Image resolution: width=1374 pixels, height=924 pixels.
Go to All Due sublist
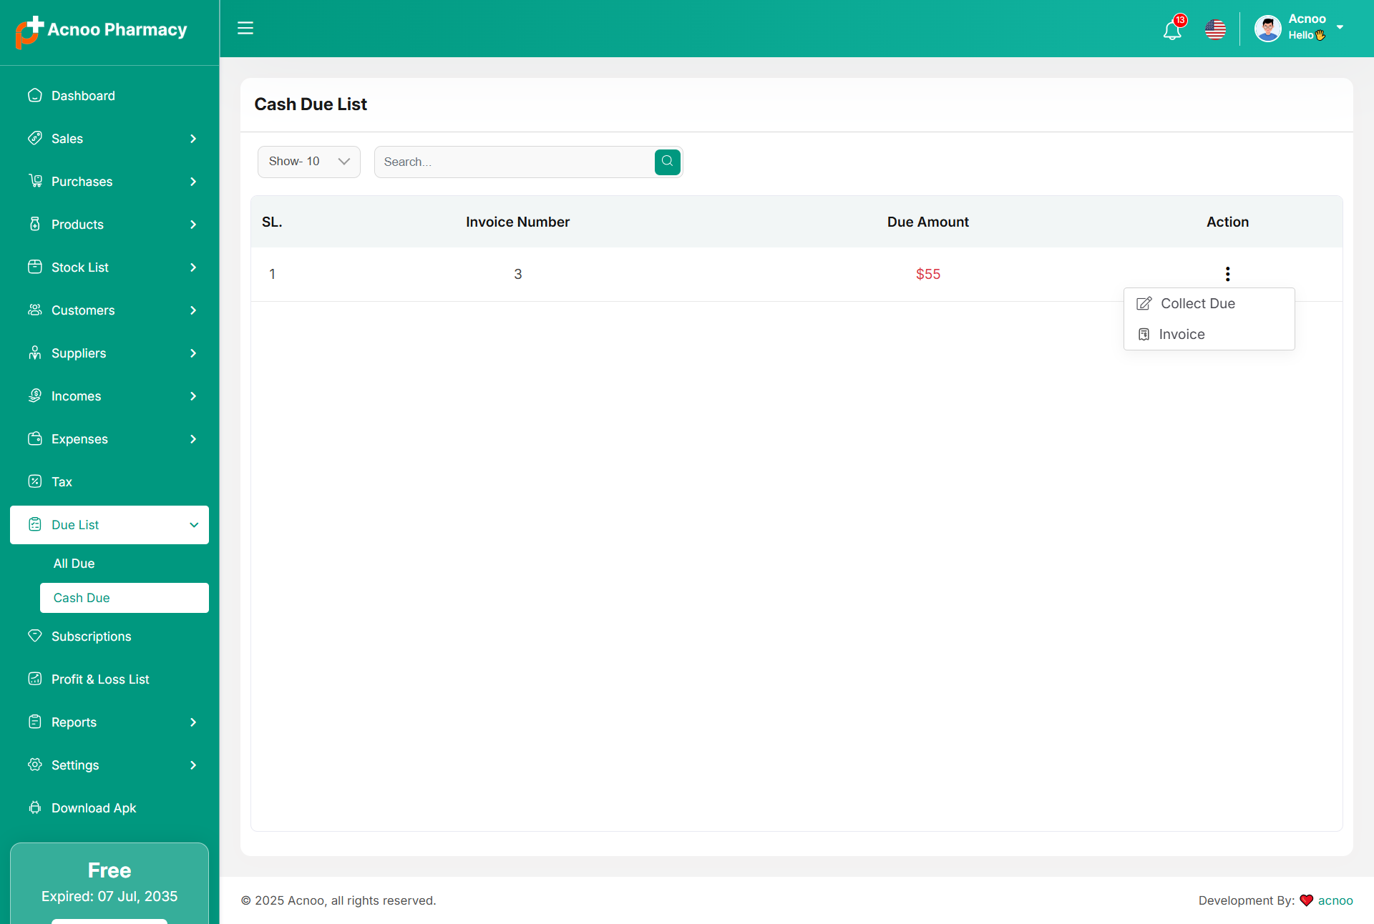[x=74, y=564]
